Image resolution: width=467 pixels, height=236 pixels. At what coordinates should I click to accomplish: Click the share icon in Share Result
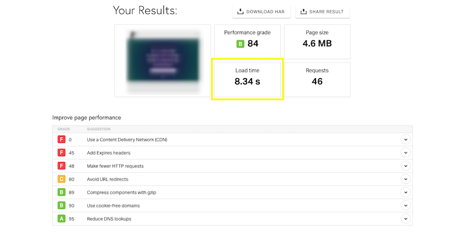[303, 11]
